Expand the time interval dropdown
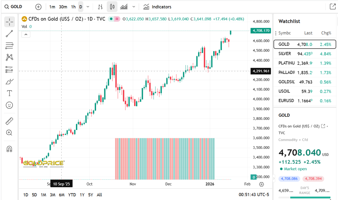The height and width of the screenshot is (200, 338). (88, 7)
